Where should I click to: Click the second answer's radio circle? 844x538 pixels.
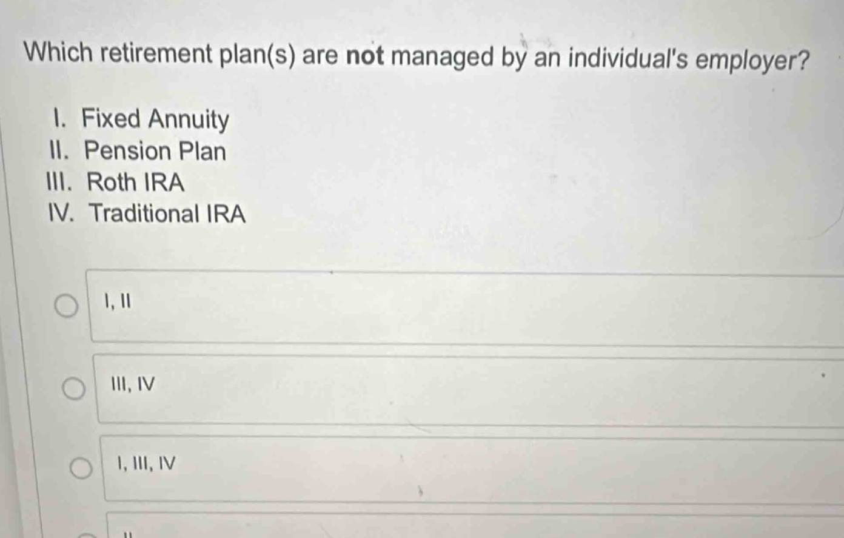[x=75, y=389]
